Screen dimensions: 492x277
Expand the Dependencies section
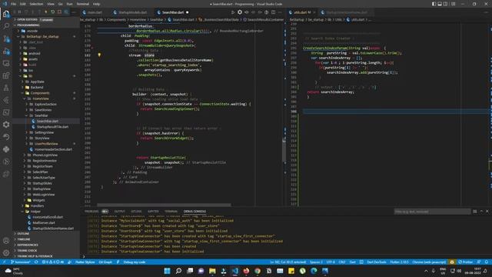(46, 245)
